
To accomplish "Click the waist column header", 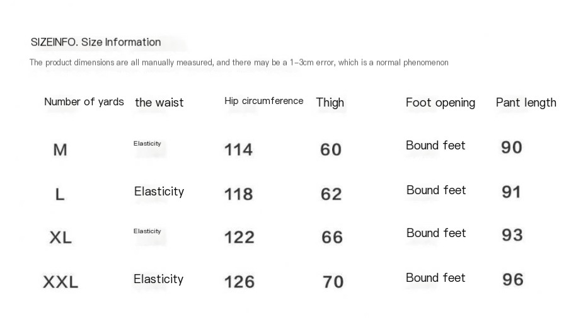I will coord(159,103).
